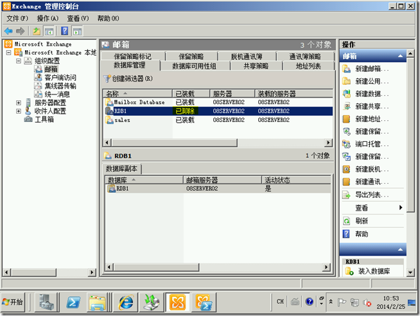
Task: Click the first 新建保留 tag icon
Action: coord(346,132)
